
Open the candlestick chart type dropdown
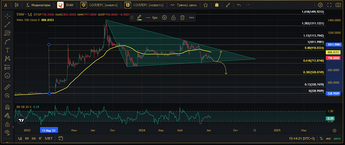click(17, 5)
